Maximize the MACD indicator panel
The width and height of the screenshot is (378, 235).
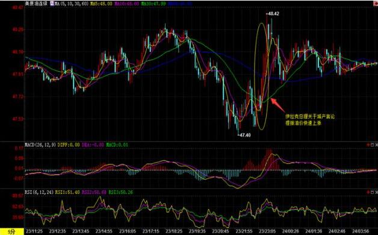372,145
